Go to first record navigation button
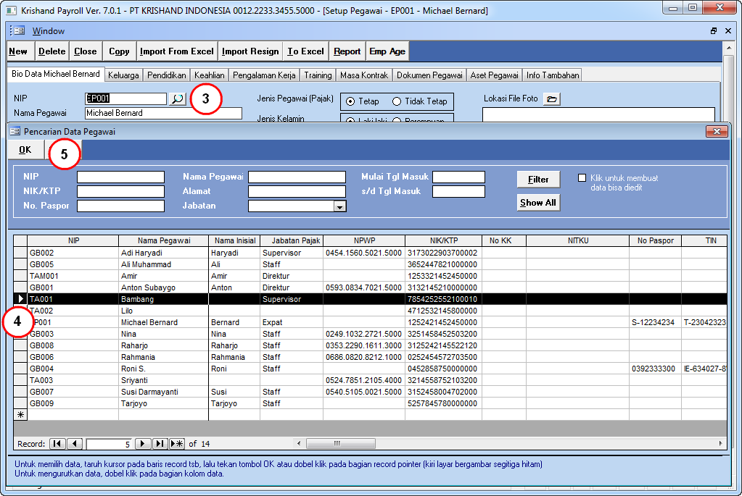742x496 pixels. [x=57, y=444]
